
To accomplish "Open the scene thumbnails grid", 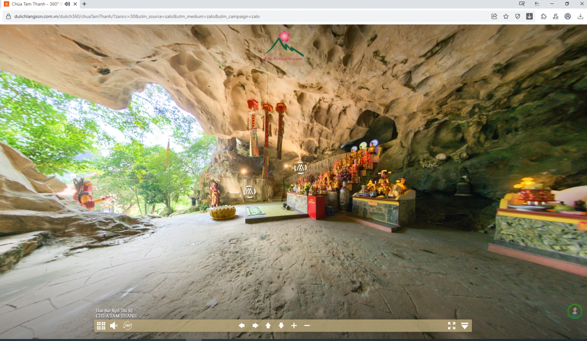I will tap(101, 326).
